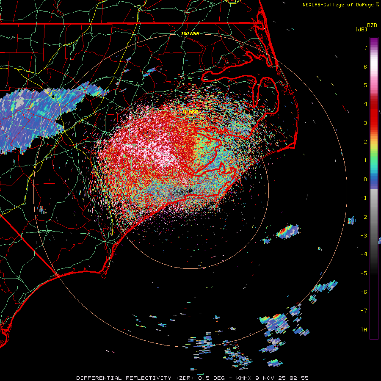Click the -1 value on color scale
Viewport: 381px width, 381px height.
click(364, 198)
